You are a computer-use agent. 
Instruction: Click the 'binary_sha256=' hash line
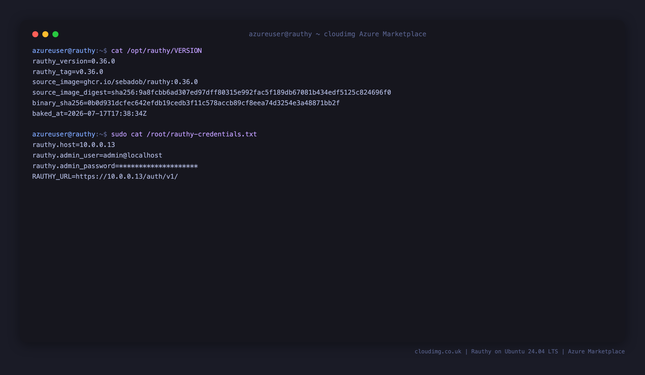(186, 103)
